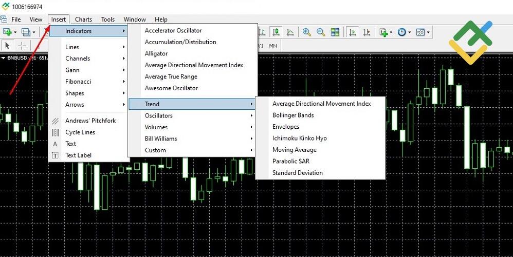Select the Cursor arrow tool
The image size is (513, 257).
tap(8, 46)
